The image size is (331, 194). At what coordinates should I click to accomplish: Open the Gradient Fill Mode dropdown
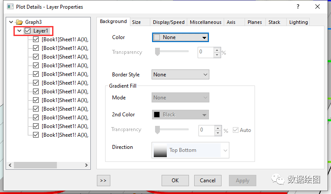click(x=180, y=97)
